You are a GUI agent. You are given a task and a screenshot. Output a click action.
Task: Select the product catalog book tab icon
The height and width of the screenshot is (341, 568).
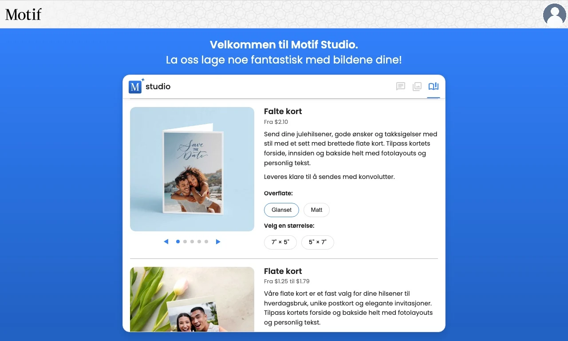pos(434,86)
